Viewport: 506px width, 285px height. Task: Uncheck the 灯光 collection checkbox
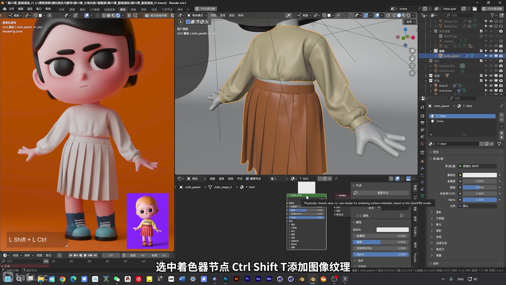pos(481,81)
